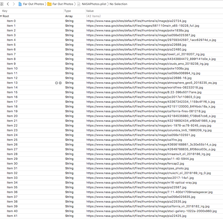Screen dimensions: 223x220
Task: Click the cpas_photo.jpg URL value
Action: point(138,168)
